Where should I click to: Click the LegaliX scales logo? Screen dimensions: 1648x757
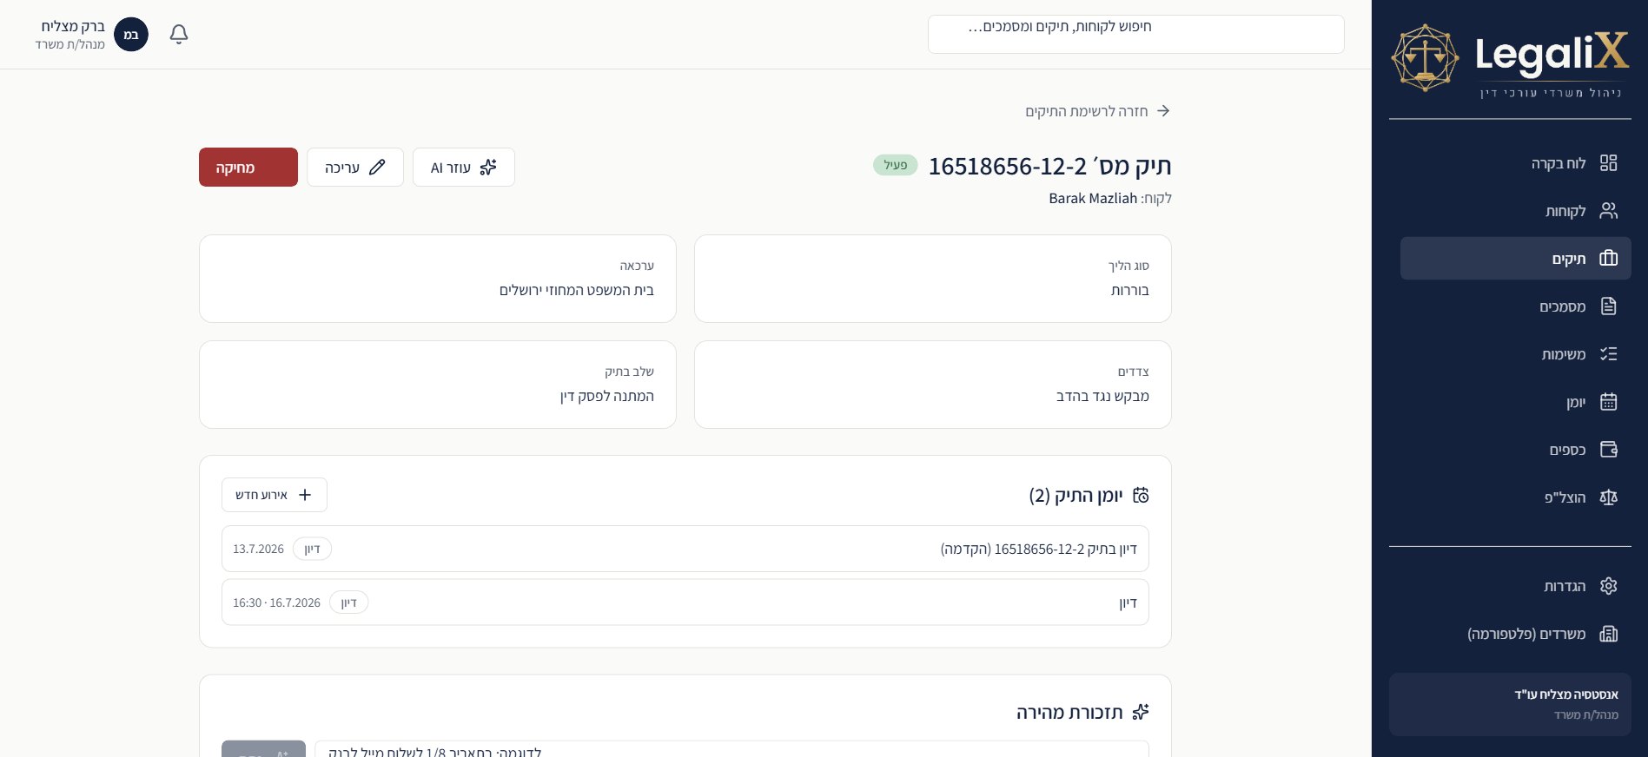point(1425,57)
